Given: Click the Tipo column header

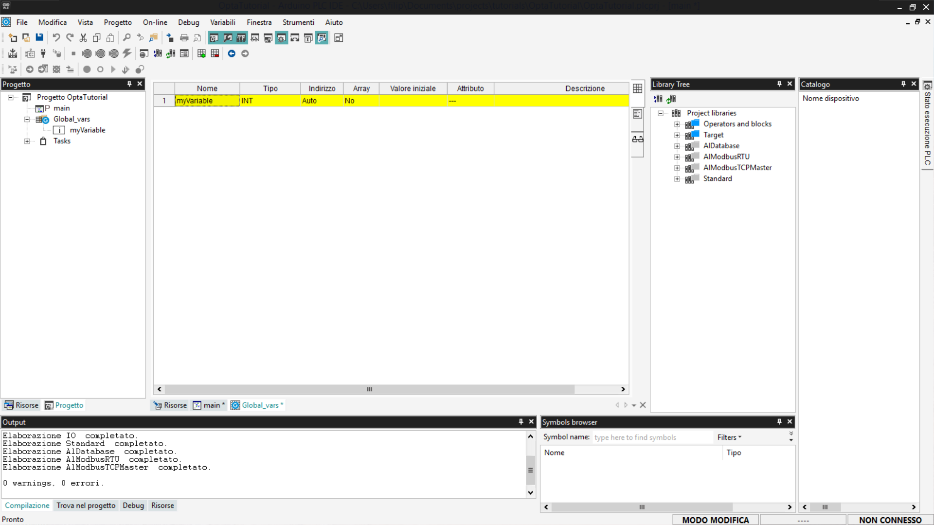Looking at the screenshot, I should [x=270, y=88].
